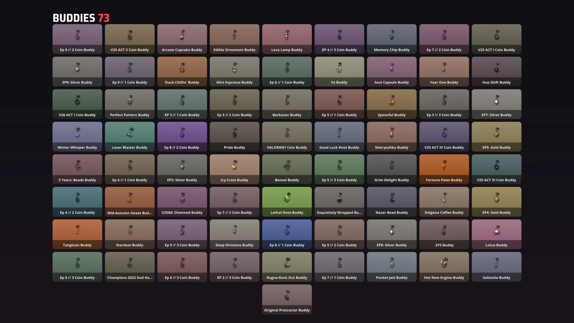Select the Perfect Pattern Buddy icon
The image size is (574, 323).
point(130,100)
